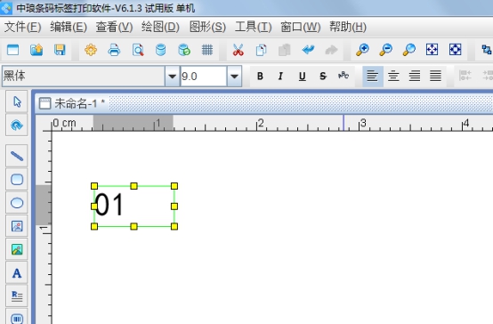The image size is (493, 324).
Task: Align text center
Action: click(393, 77)
